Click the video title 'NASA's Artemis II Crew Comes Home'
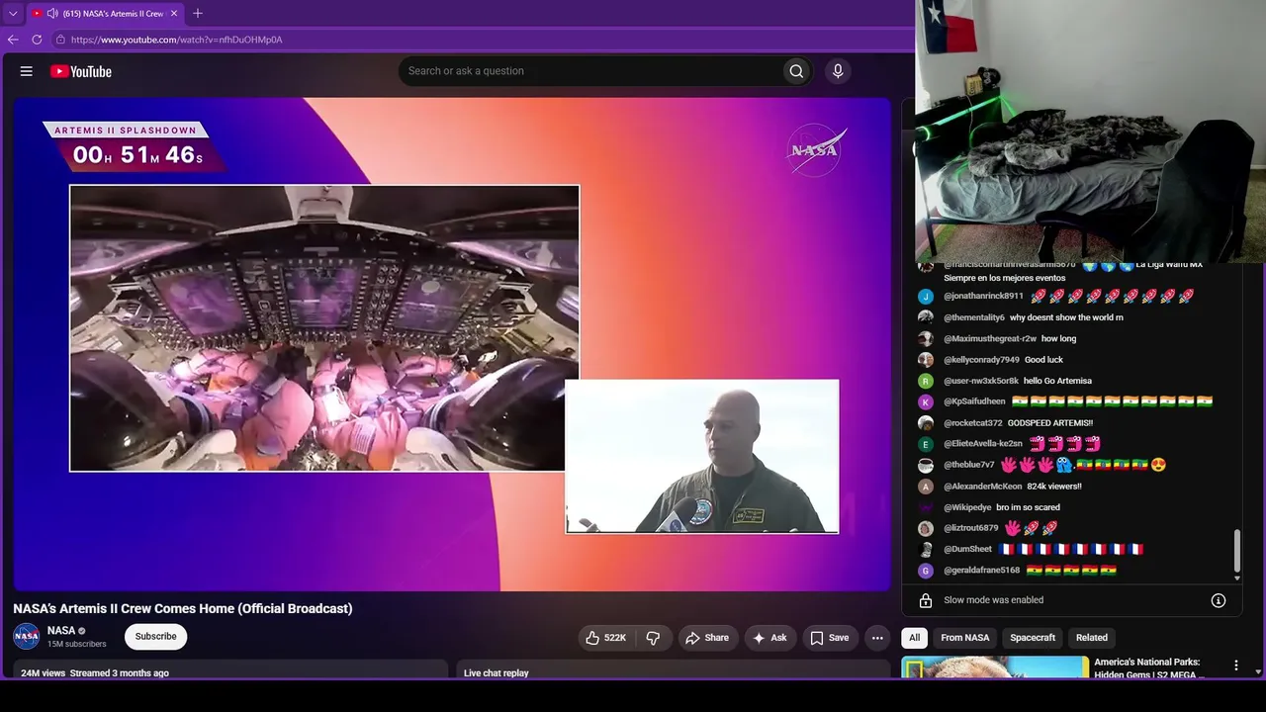Viewport: 1266px width, 712px height. pyautogui.click(x=183, y=608)
